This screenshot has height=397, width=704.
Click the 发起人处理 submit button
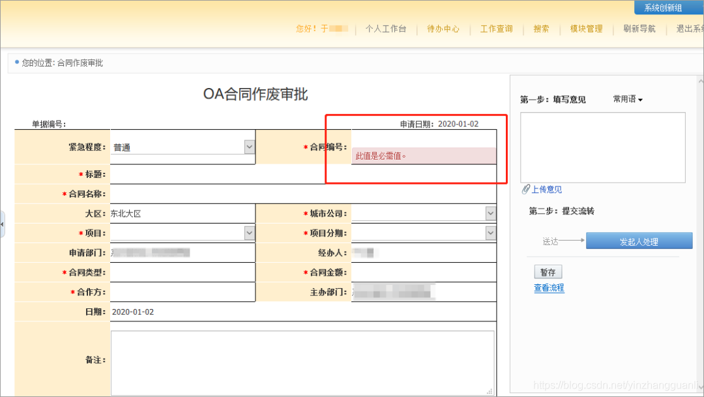coord(639,241)
